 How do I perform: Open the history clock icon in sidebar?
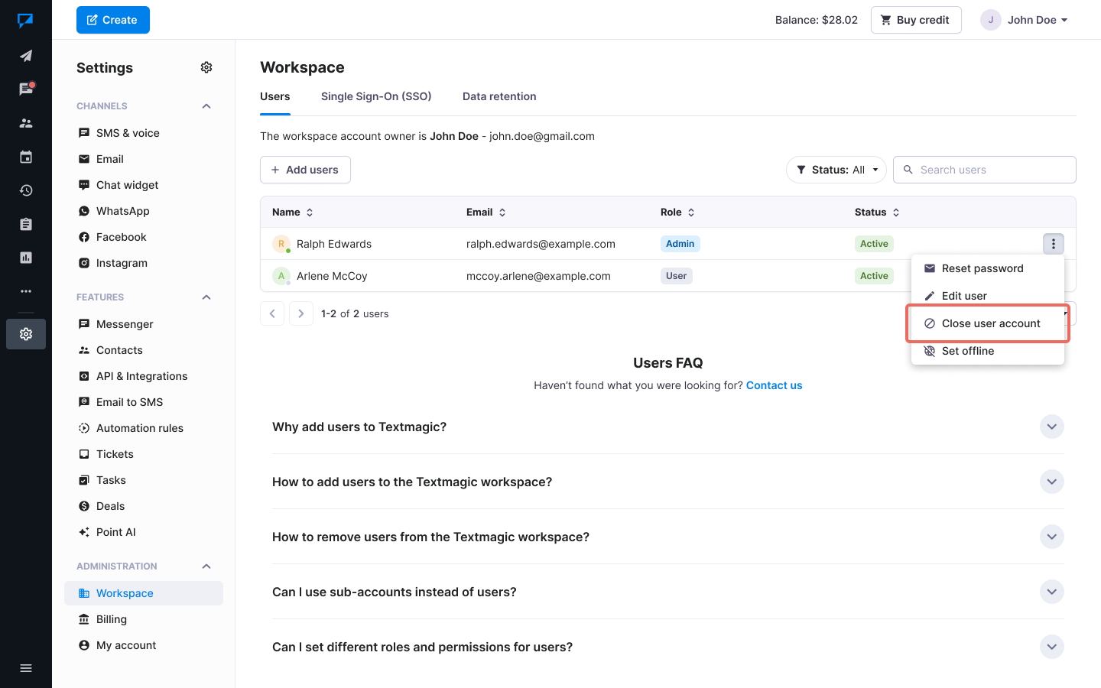[x=26, y=190]
